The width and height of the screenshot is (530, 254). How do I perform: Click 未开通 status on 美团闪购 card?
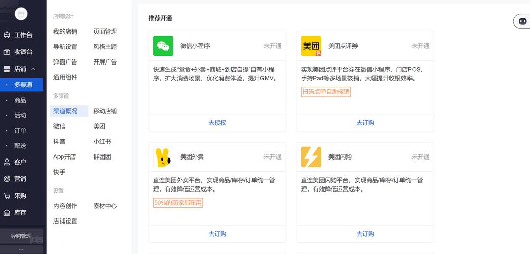click(x=421, y=157)
